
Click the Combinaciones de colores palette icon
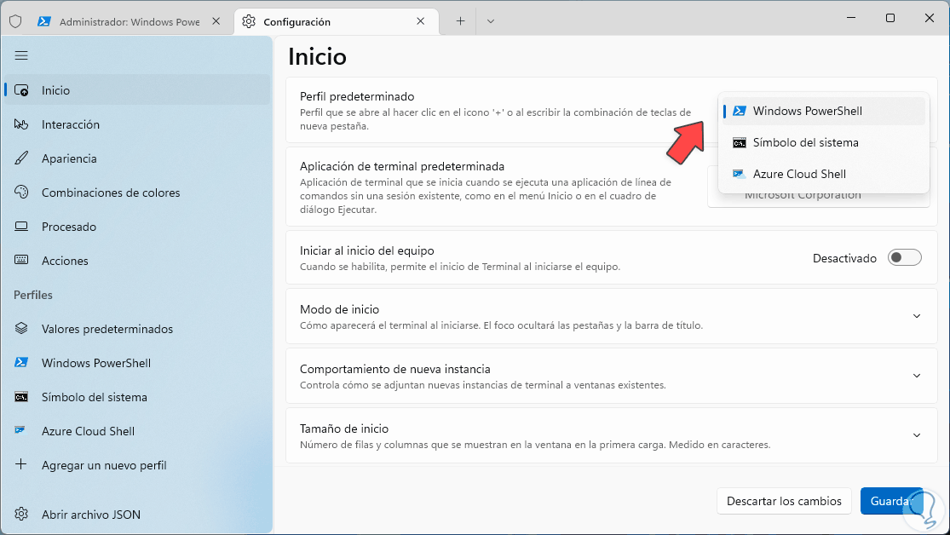pos(21,192)
